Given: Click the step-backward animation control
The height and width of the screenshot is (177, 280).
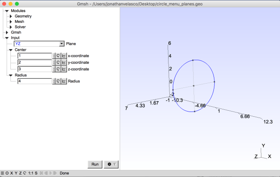Looking at the screenshot, I should [x=46, y=173].
